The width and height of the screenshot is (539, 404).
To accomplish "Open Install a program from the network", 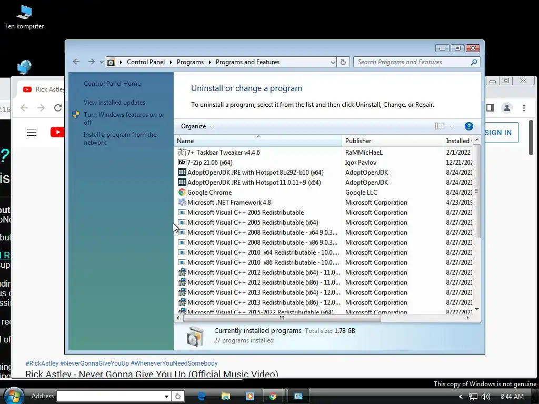I will click(x=119, y=138).
